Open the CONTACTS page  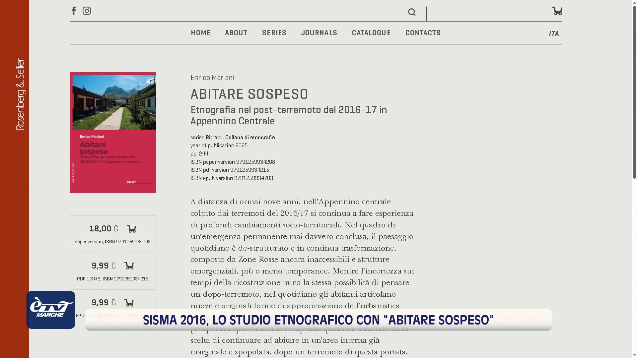tap(423, 33)
